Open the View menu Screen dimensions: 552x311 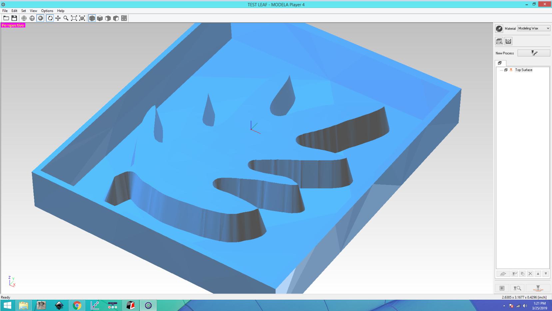click(34, 11)
